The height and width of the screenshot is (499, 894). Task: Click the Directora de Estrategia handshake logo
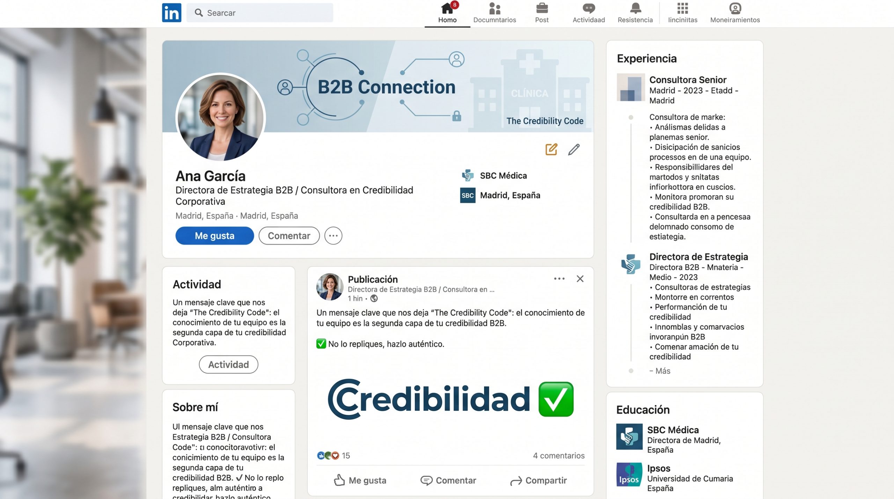pos(630,264)
